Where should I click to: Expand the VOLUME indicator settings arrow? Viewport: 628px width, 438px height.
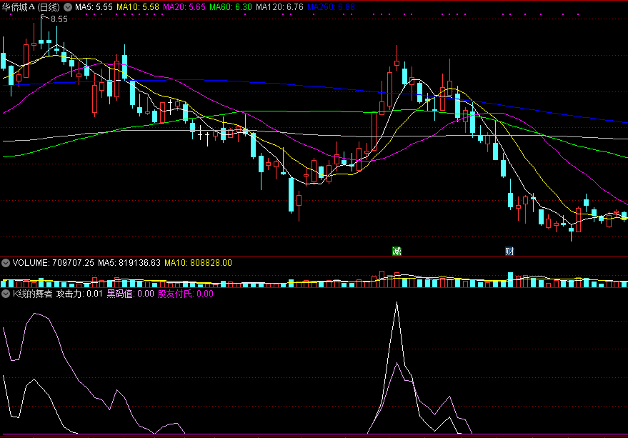pyautogui.click(x=6, y=263)
